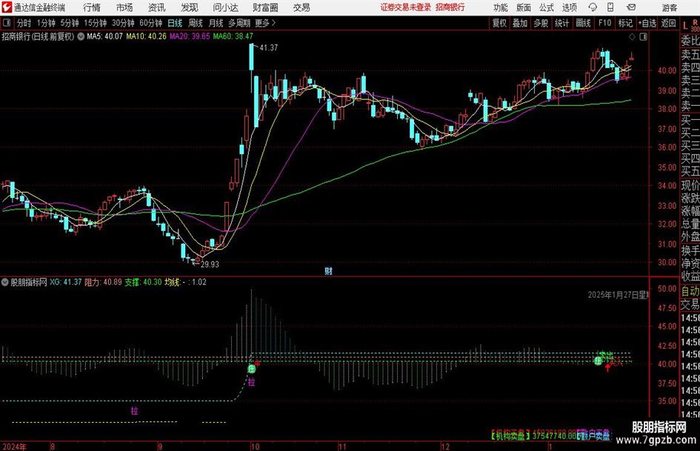The width and height of the screenshot is (700, 451).
Task: Click the 10 month marker on timeline
Action: point(255,447)
